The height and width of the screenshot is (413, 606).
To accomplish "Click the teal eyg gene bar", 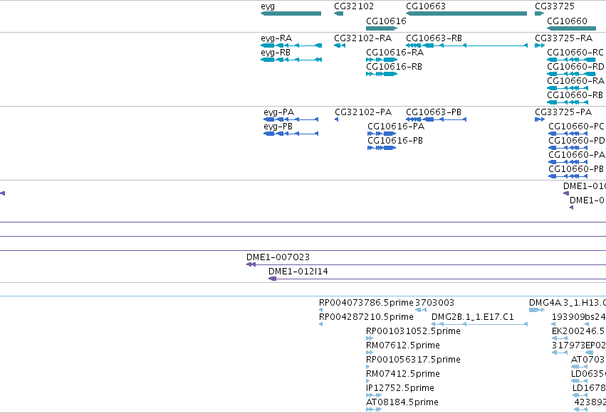I will [291, 14].
